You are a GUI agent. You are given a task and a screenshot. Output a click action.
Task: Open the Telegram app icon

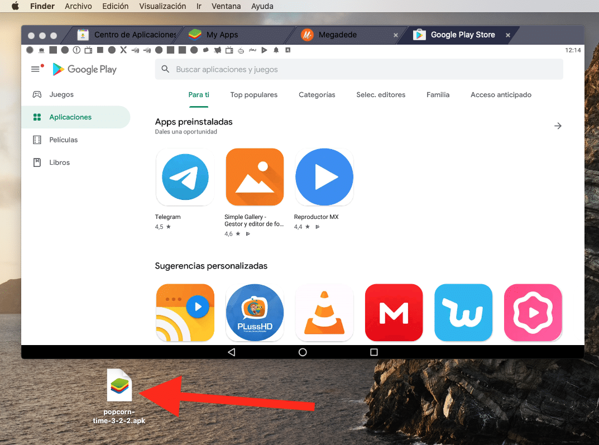185,177
